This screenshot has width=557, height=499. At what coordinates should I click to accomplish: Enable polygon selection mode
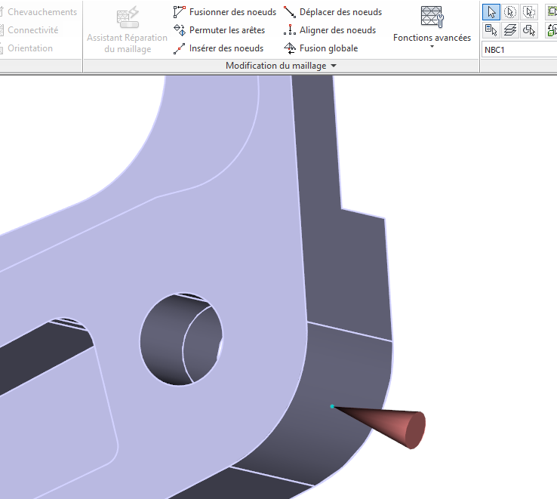pos(529,12)
